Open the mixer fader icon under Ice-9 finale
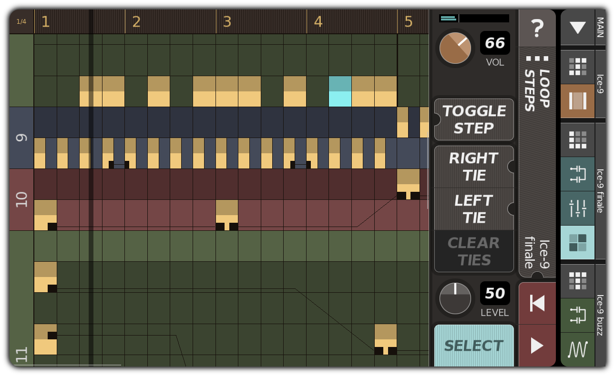The width and height of the screenshot is (615, 376). pos(577,175)
